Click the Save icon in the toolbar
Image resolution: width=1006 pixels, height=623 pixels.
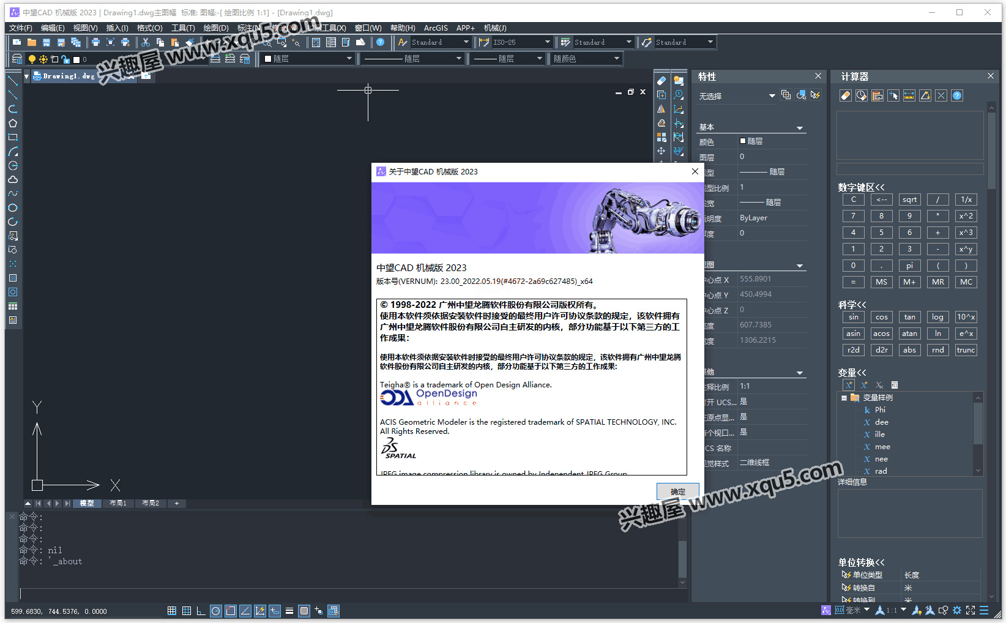47,42
